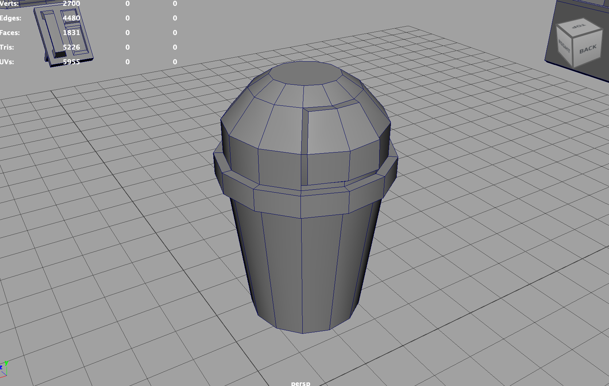The height and width of the screenshot is (386, 609).
Task: Click the RIGHT face of the ViewCube
Action: 565,47
